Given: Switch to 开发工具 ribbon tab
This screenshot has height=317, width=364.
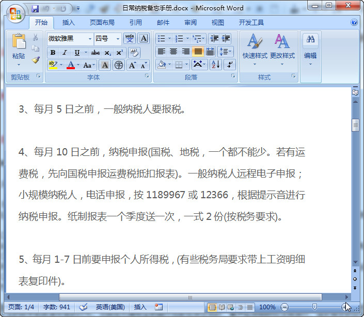Looking at the screenshot, I should (251, 23).
